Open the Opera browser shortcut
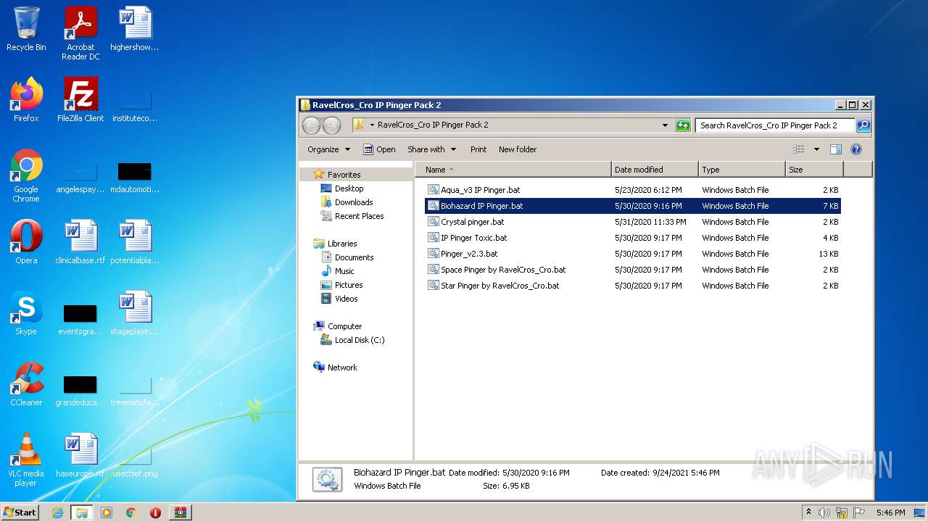This screenshot has height=522, width=928. tap(26, 241)
